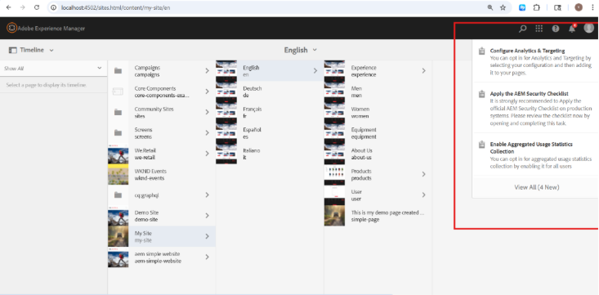Click site info icon in address bar
The width and height of the screenshot is (599, 295).
coord(54,7)
